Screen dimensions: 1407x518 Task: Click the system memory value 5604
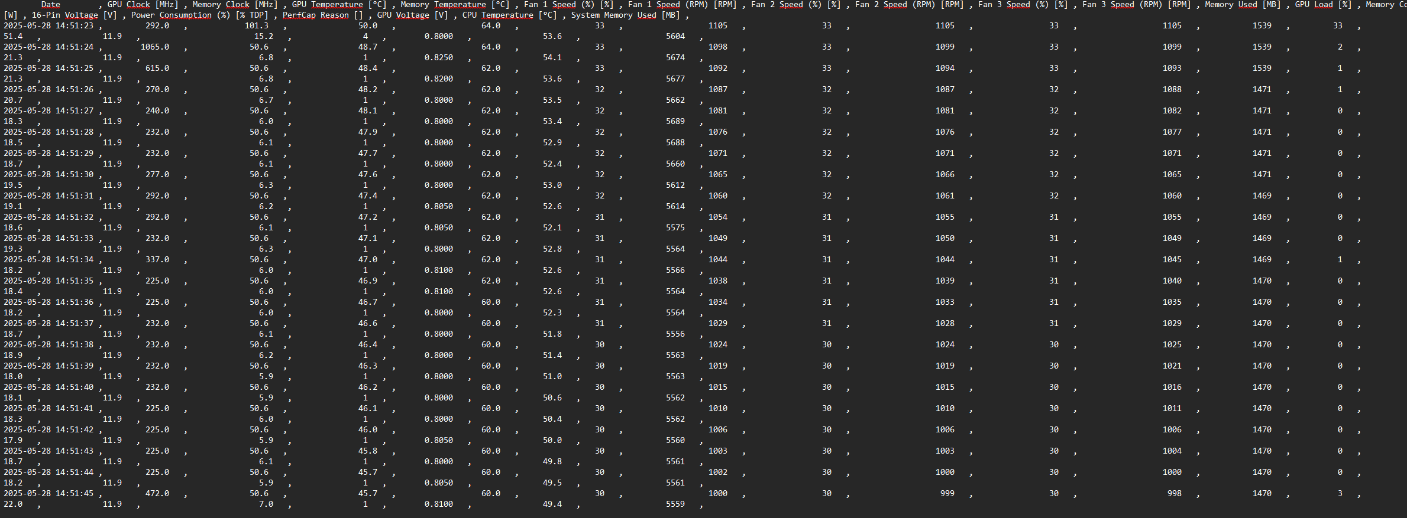pos(675,37)
